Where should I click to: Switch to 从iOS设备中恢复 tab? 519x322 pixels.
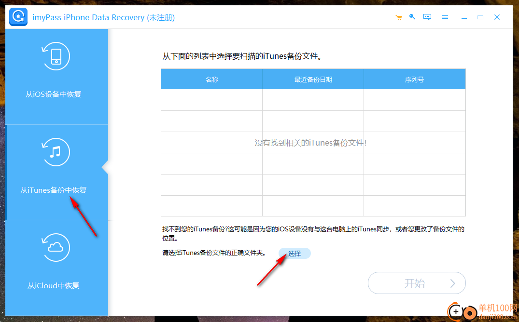(x=56, y=76)
